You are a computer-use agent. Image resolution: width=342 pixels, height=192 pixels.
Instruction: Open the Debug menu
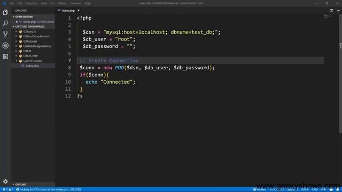click(62, 3)
